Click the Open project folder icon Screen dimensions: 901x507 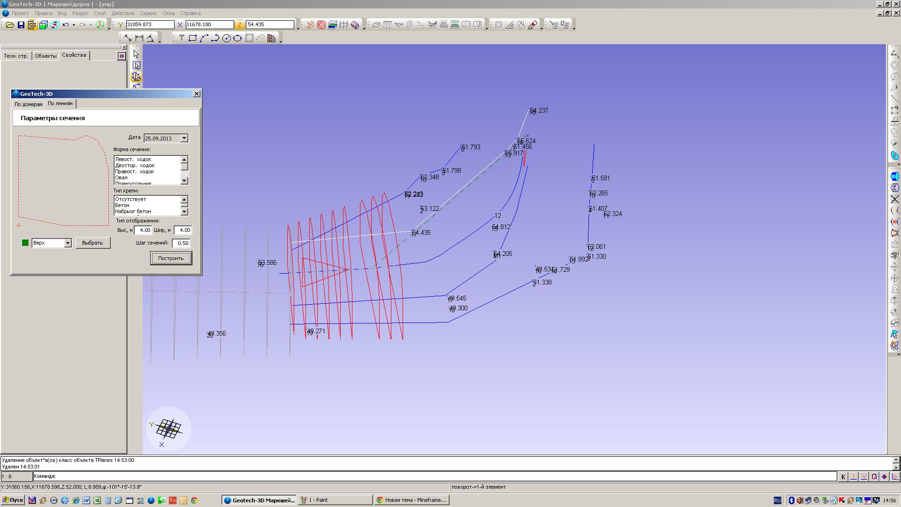coord(9,25)
